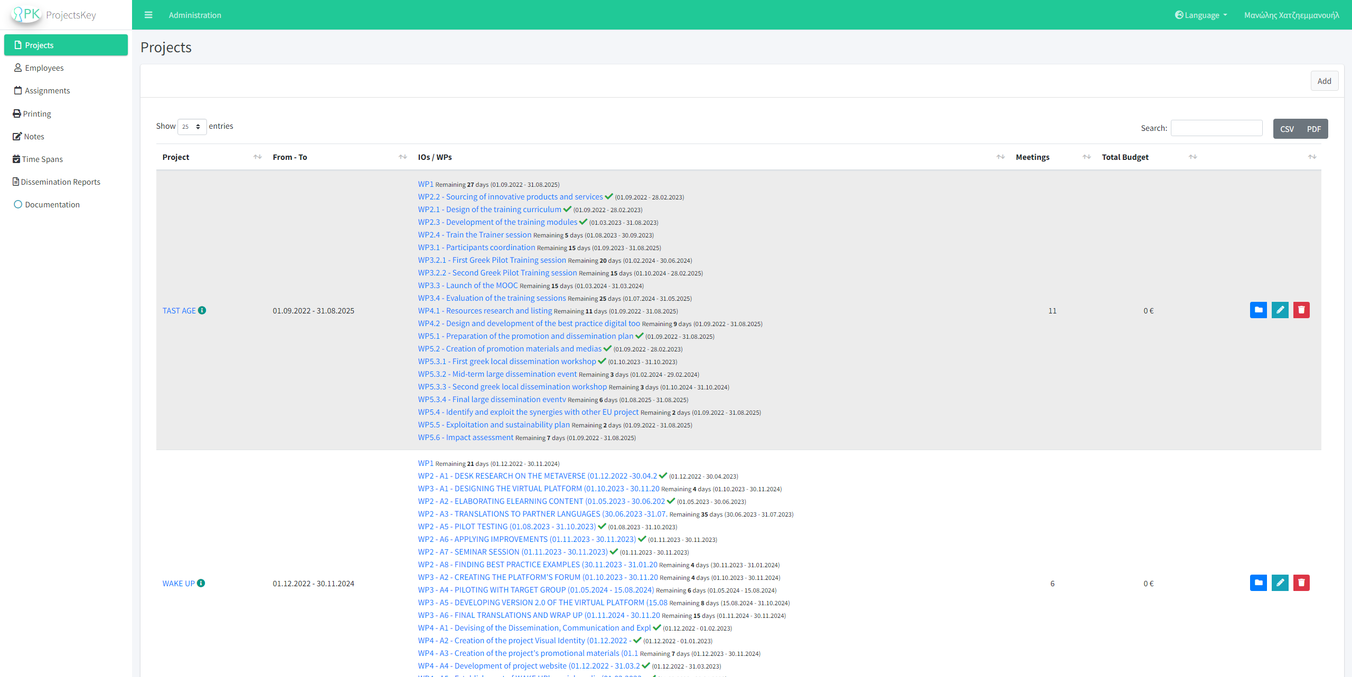Click into the Search input field

[x=1216, y=128]
